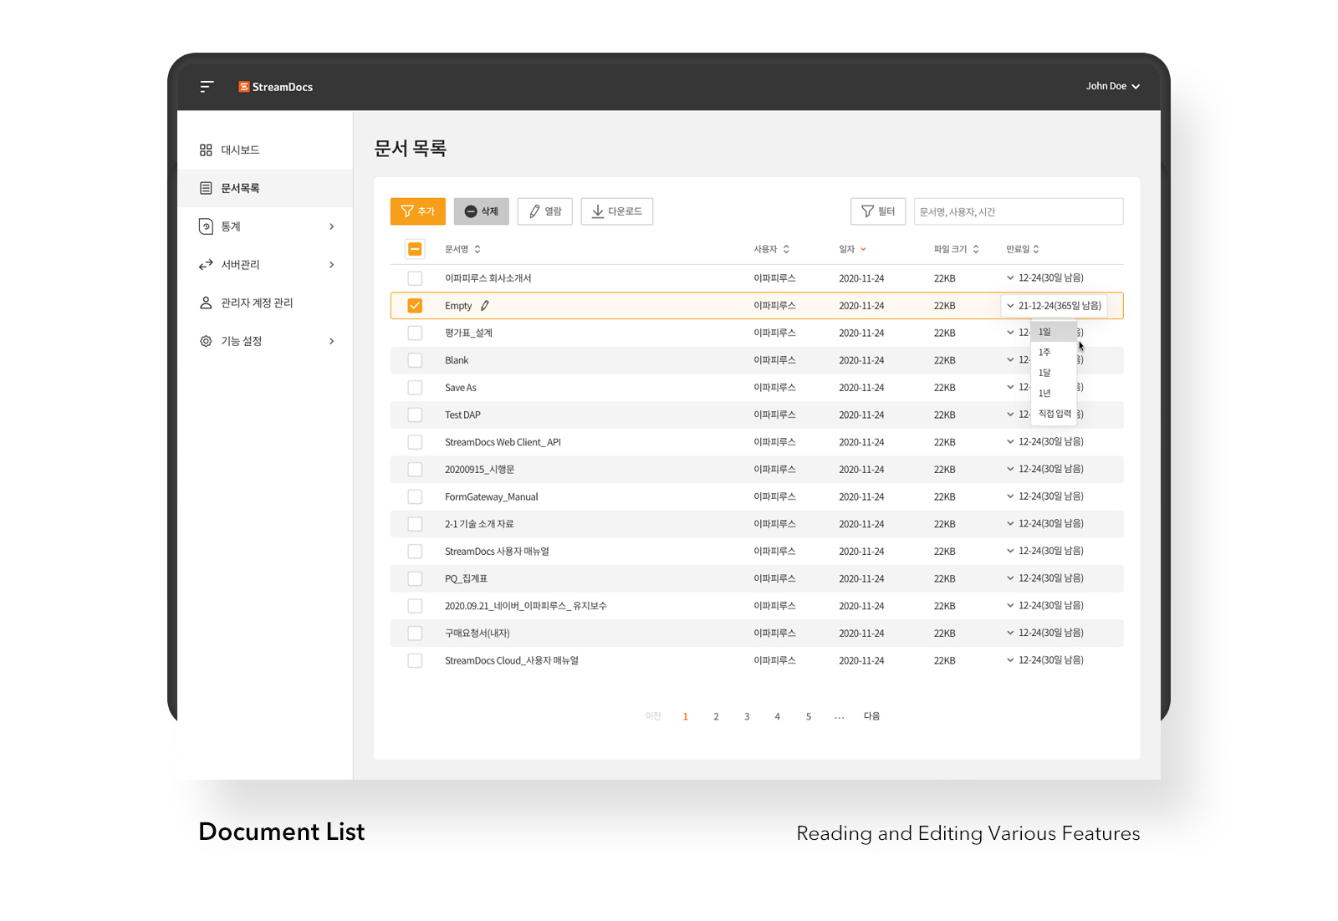The width and height of the screenshot is (1338, 921).
Task: Open the John Doe user dropdown
Action: (x=1113, y=86)
